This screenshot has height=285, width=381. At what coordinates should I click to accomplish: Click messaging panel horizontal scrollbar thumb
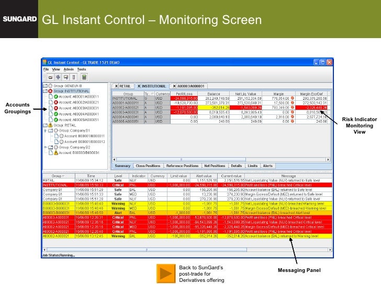point(147,250)
